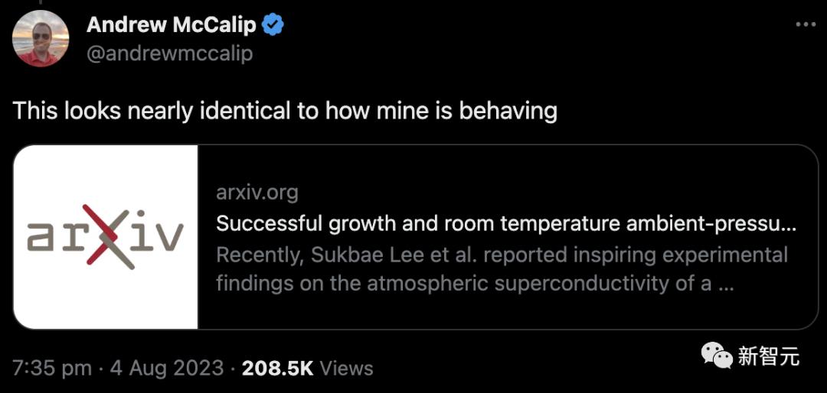Image resolution: width=827 pixels, height=393 pixels.
Task: Click the 'findings on the atmospheric superconductivity' line
Action: [475, 284]
